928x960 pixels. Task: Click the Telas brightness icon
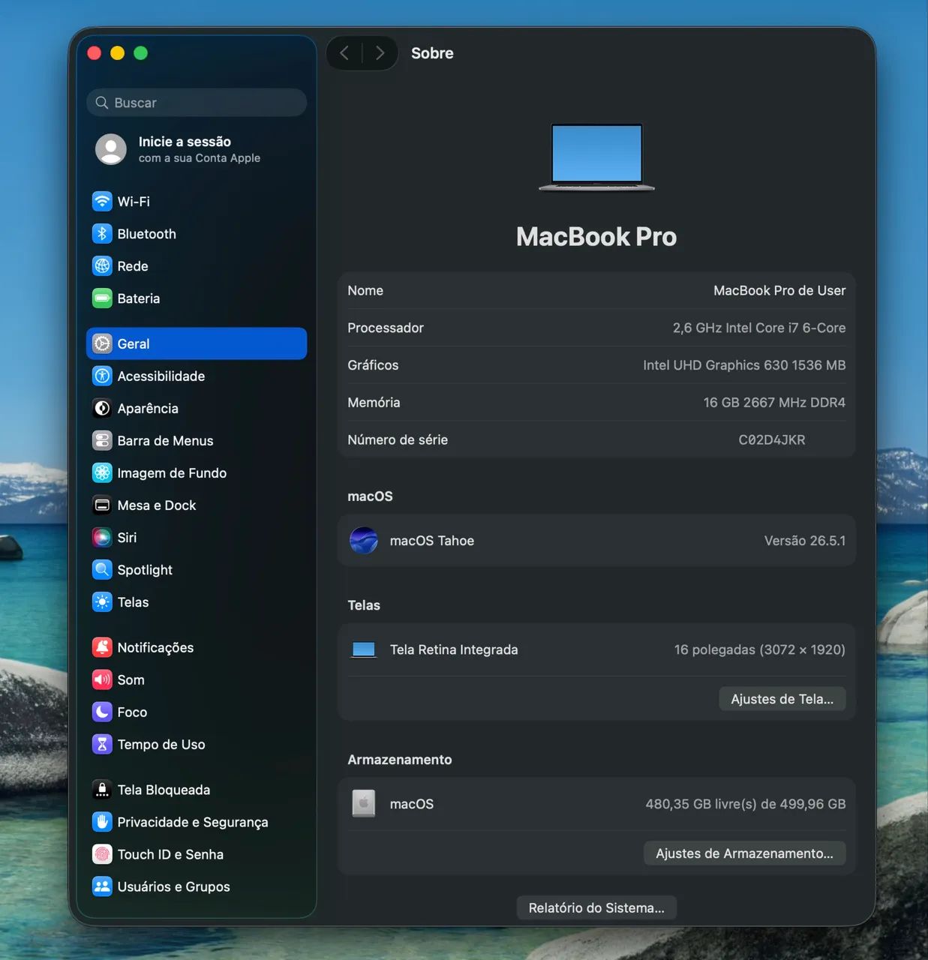(102, 601)
